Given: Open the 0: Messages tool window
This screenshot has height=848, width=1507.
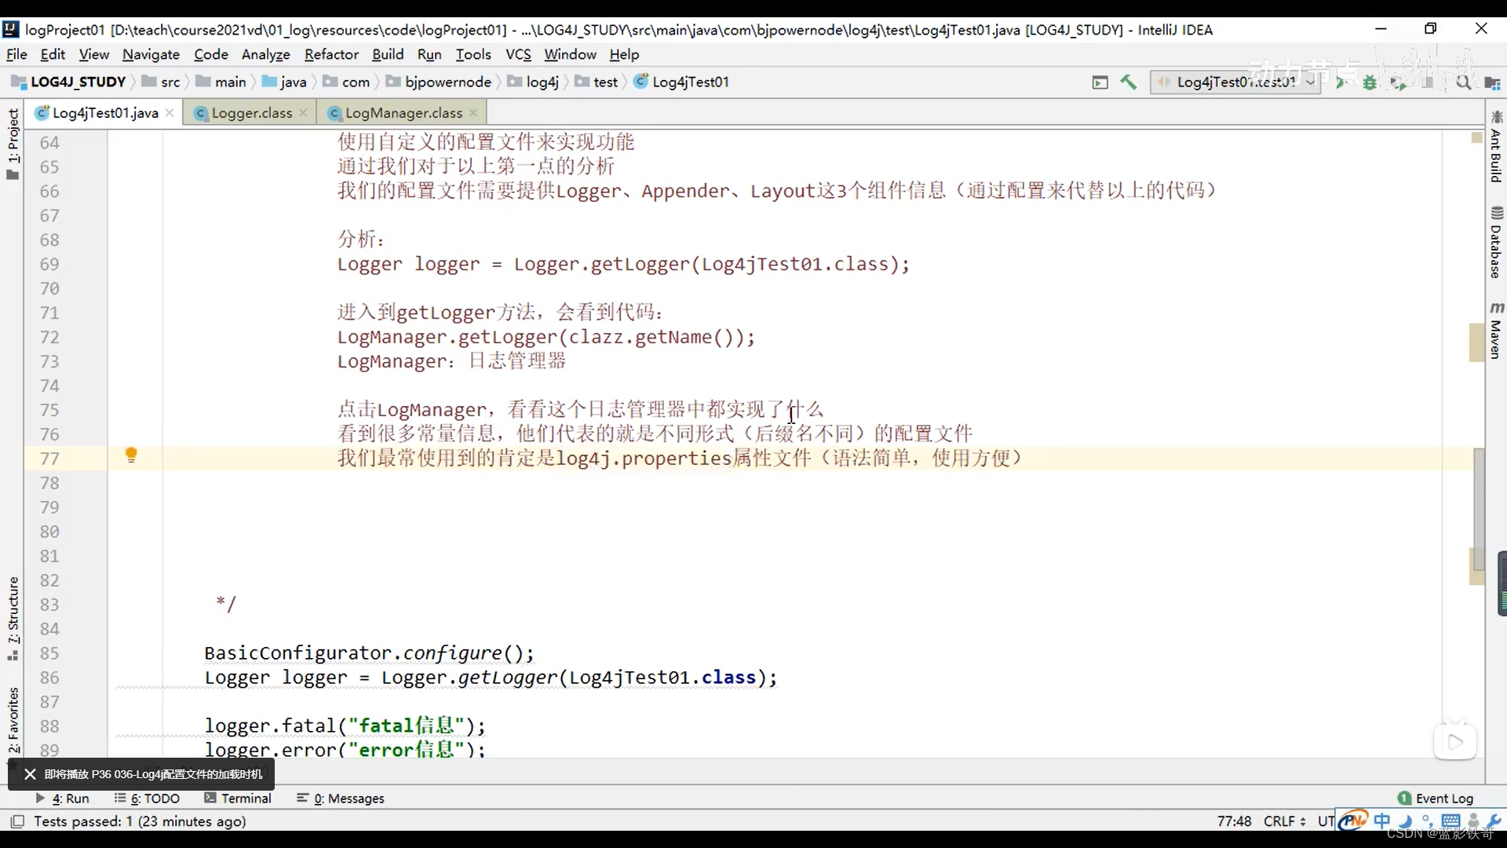Looking at the screenshot, I should coord(341,798).
